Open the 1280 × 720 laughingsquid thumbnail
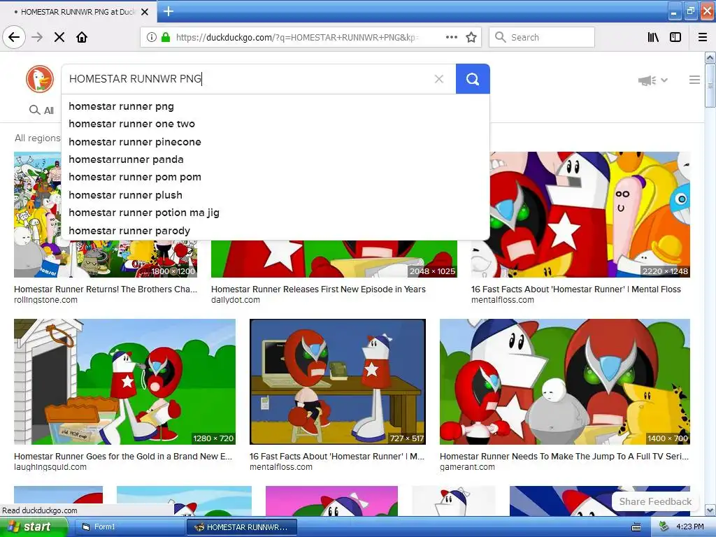 click(124, 382)
